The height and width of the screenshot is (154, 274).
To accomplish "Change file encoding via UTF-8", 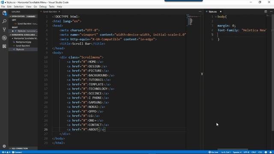I will click(x=247, y=152).
